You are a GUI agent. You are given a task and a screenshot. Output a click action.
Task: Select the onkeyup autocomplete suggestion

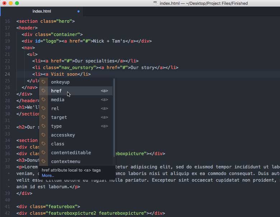pyautogui.click(x=76, y=82)
